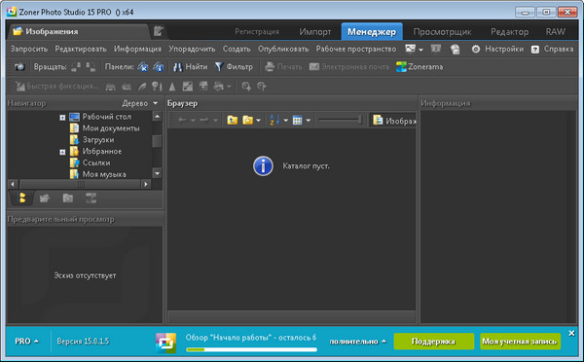Toggle the second Панели panel icon

click(x=159, y=67)
